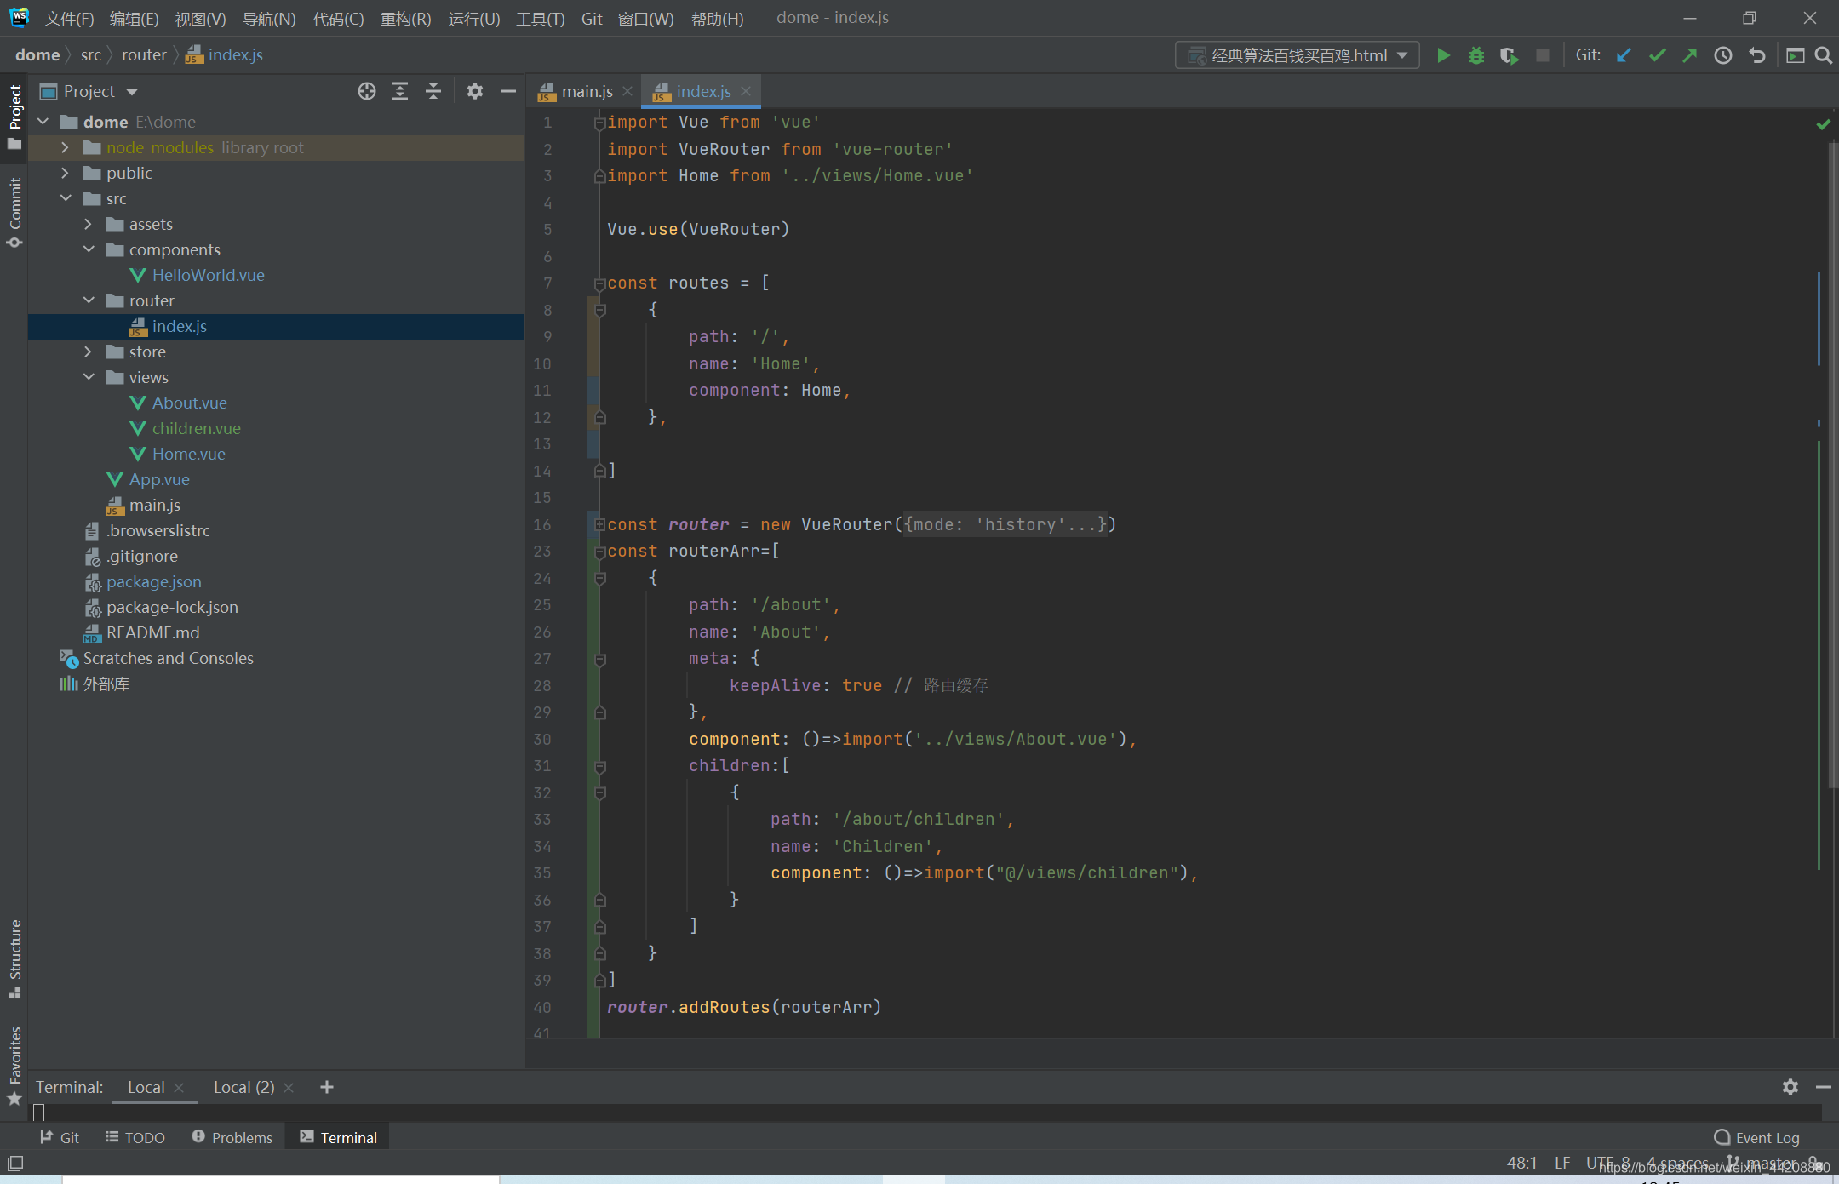Open the 重构(R) menu

(405, 19)
